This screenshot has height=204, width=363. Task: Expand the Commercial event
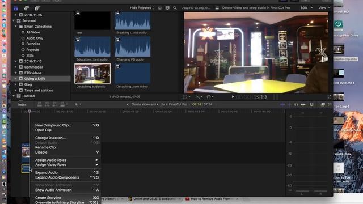15,67
